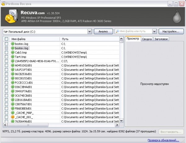Sort by the Путь column header
This screenshot has width=186, height=143.
[x=90, y=39]
